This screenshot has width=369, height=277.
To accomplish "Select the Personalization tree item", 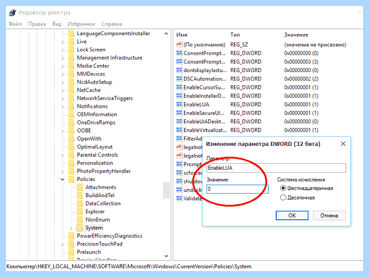I will coord(95,163).
